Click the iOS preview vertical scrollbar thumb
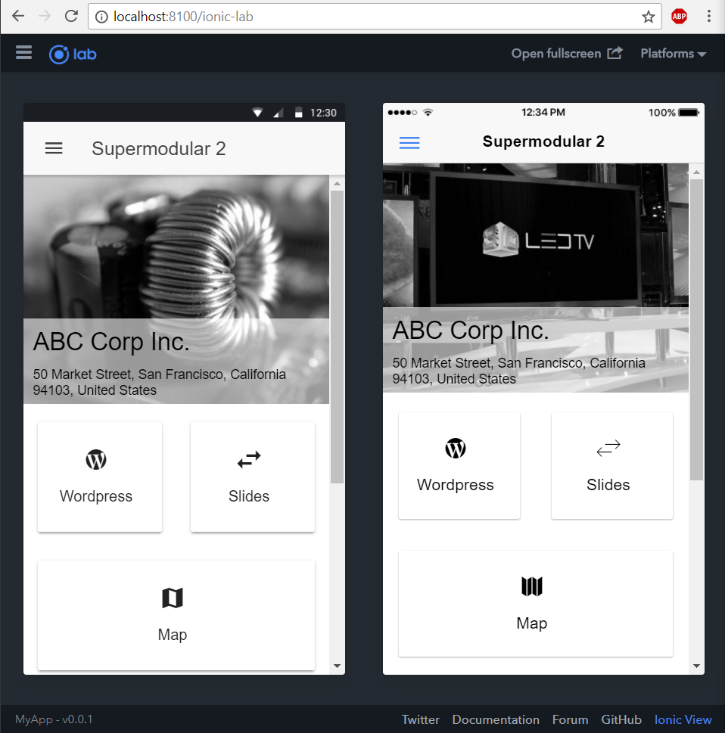This screenshot has width=725, height=733. [696, 330]
